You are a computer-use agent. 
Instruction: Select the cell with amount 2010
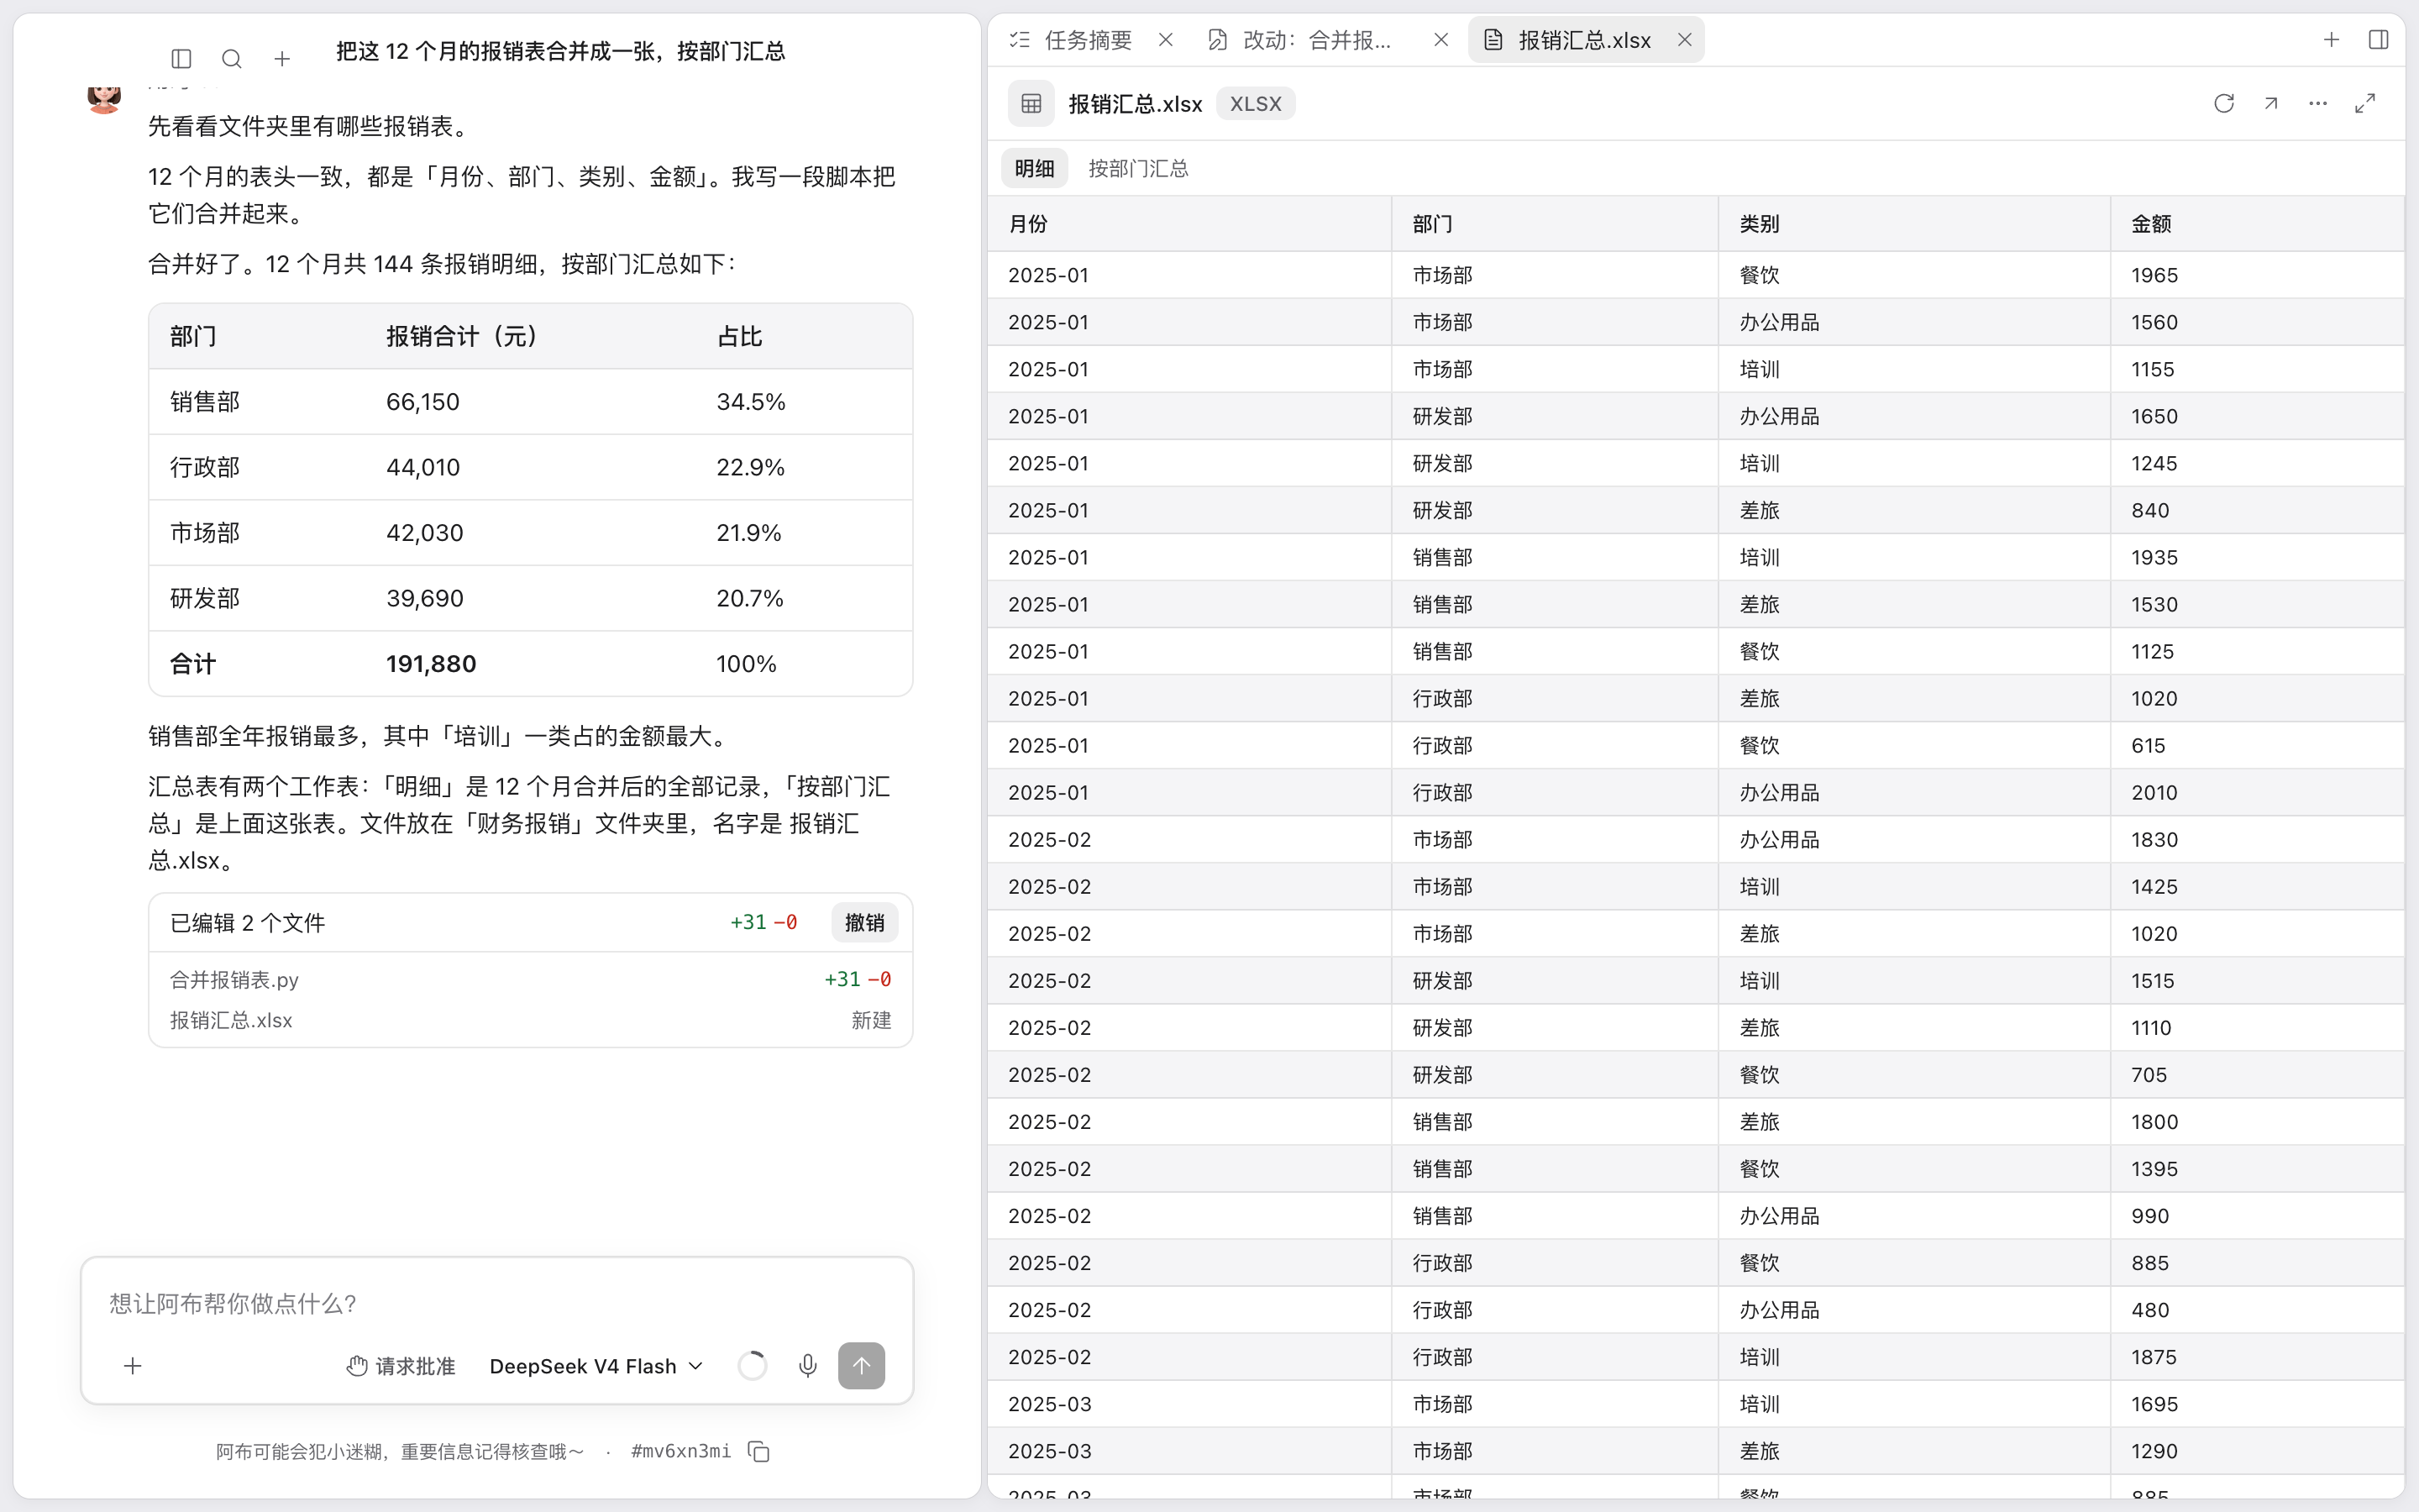tap(2257, 793)
